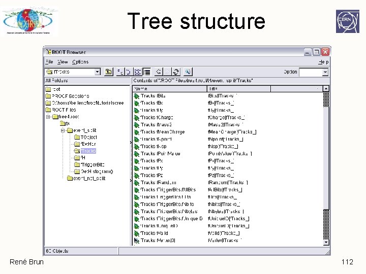The width and height of the screenshot is (366, 274).
Task: Select event_not_split in the folder tree
Action: coord(89,179)
